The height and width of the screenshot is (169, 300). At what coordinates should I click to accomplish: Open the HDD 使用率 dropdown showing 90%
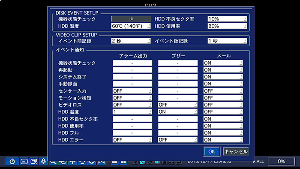[227, 26]
